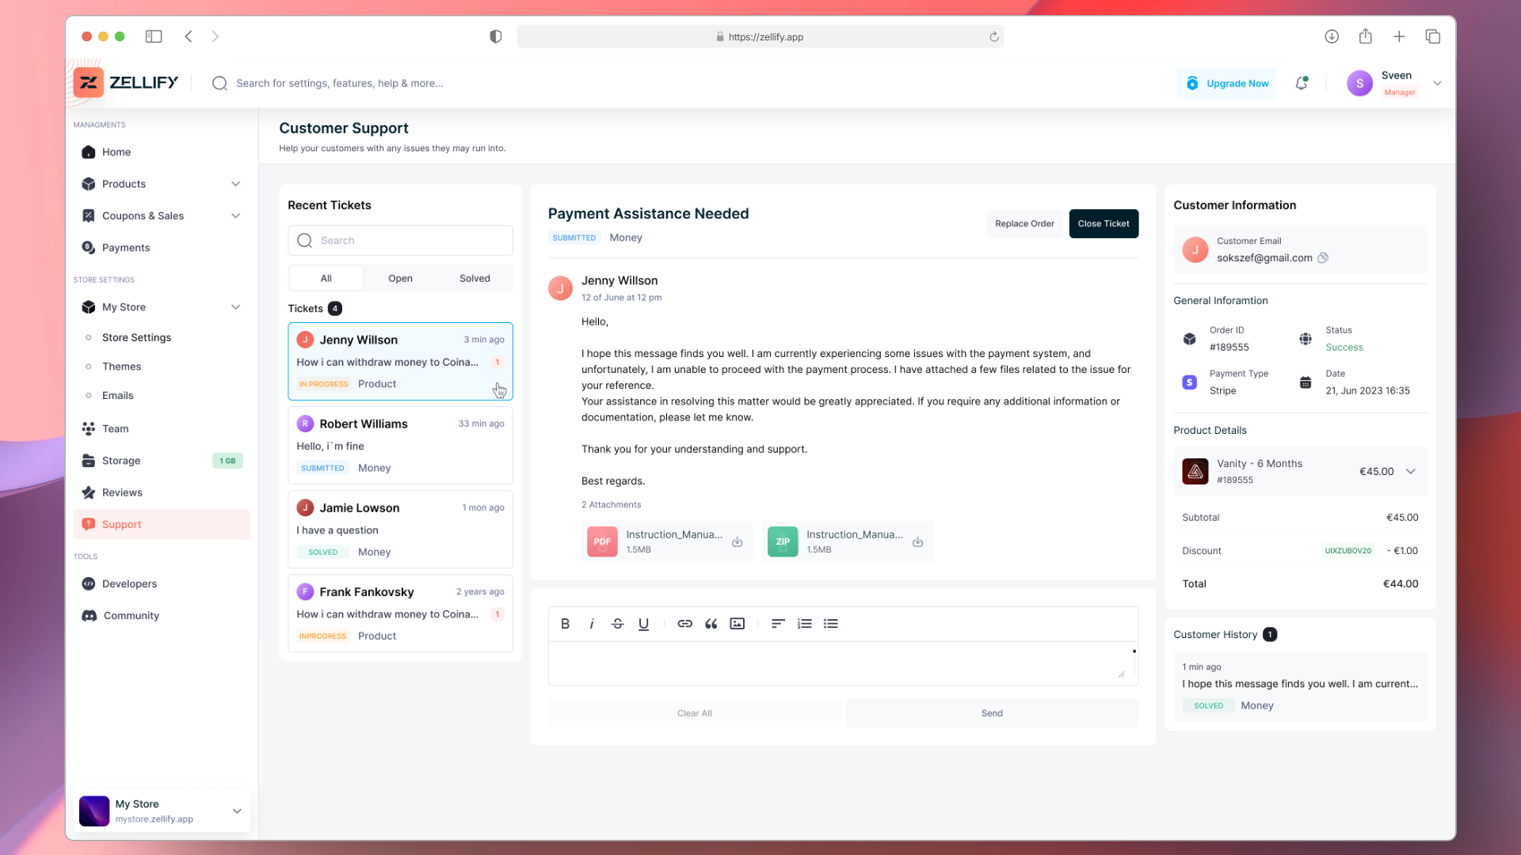This screenshot has height=855, width=1521.
Task: Click the Bold formatting icon
Action: [x=565, y=624]
